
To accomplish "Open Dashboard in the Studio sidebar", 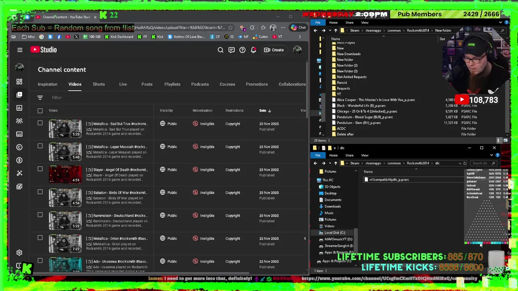I will click(19, 82).
